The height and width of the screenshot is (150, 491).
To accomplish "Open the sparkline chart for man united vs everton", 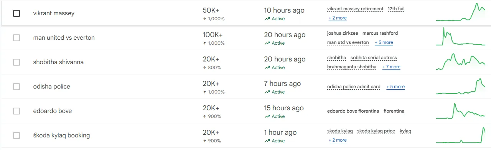I will click(x=460, y=37).
